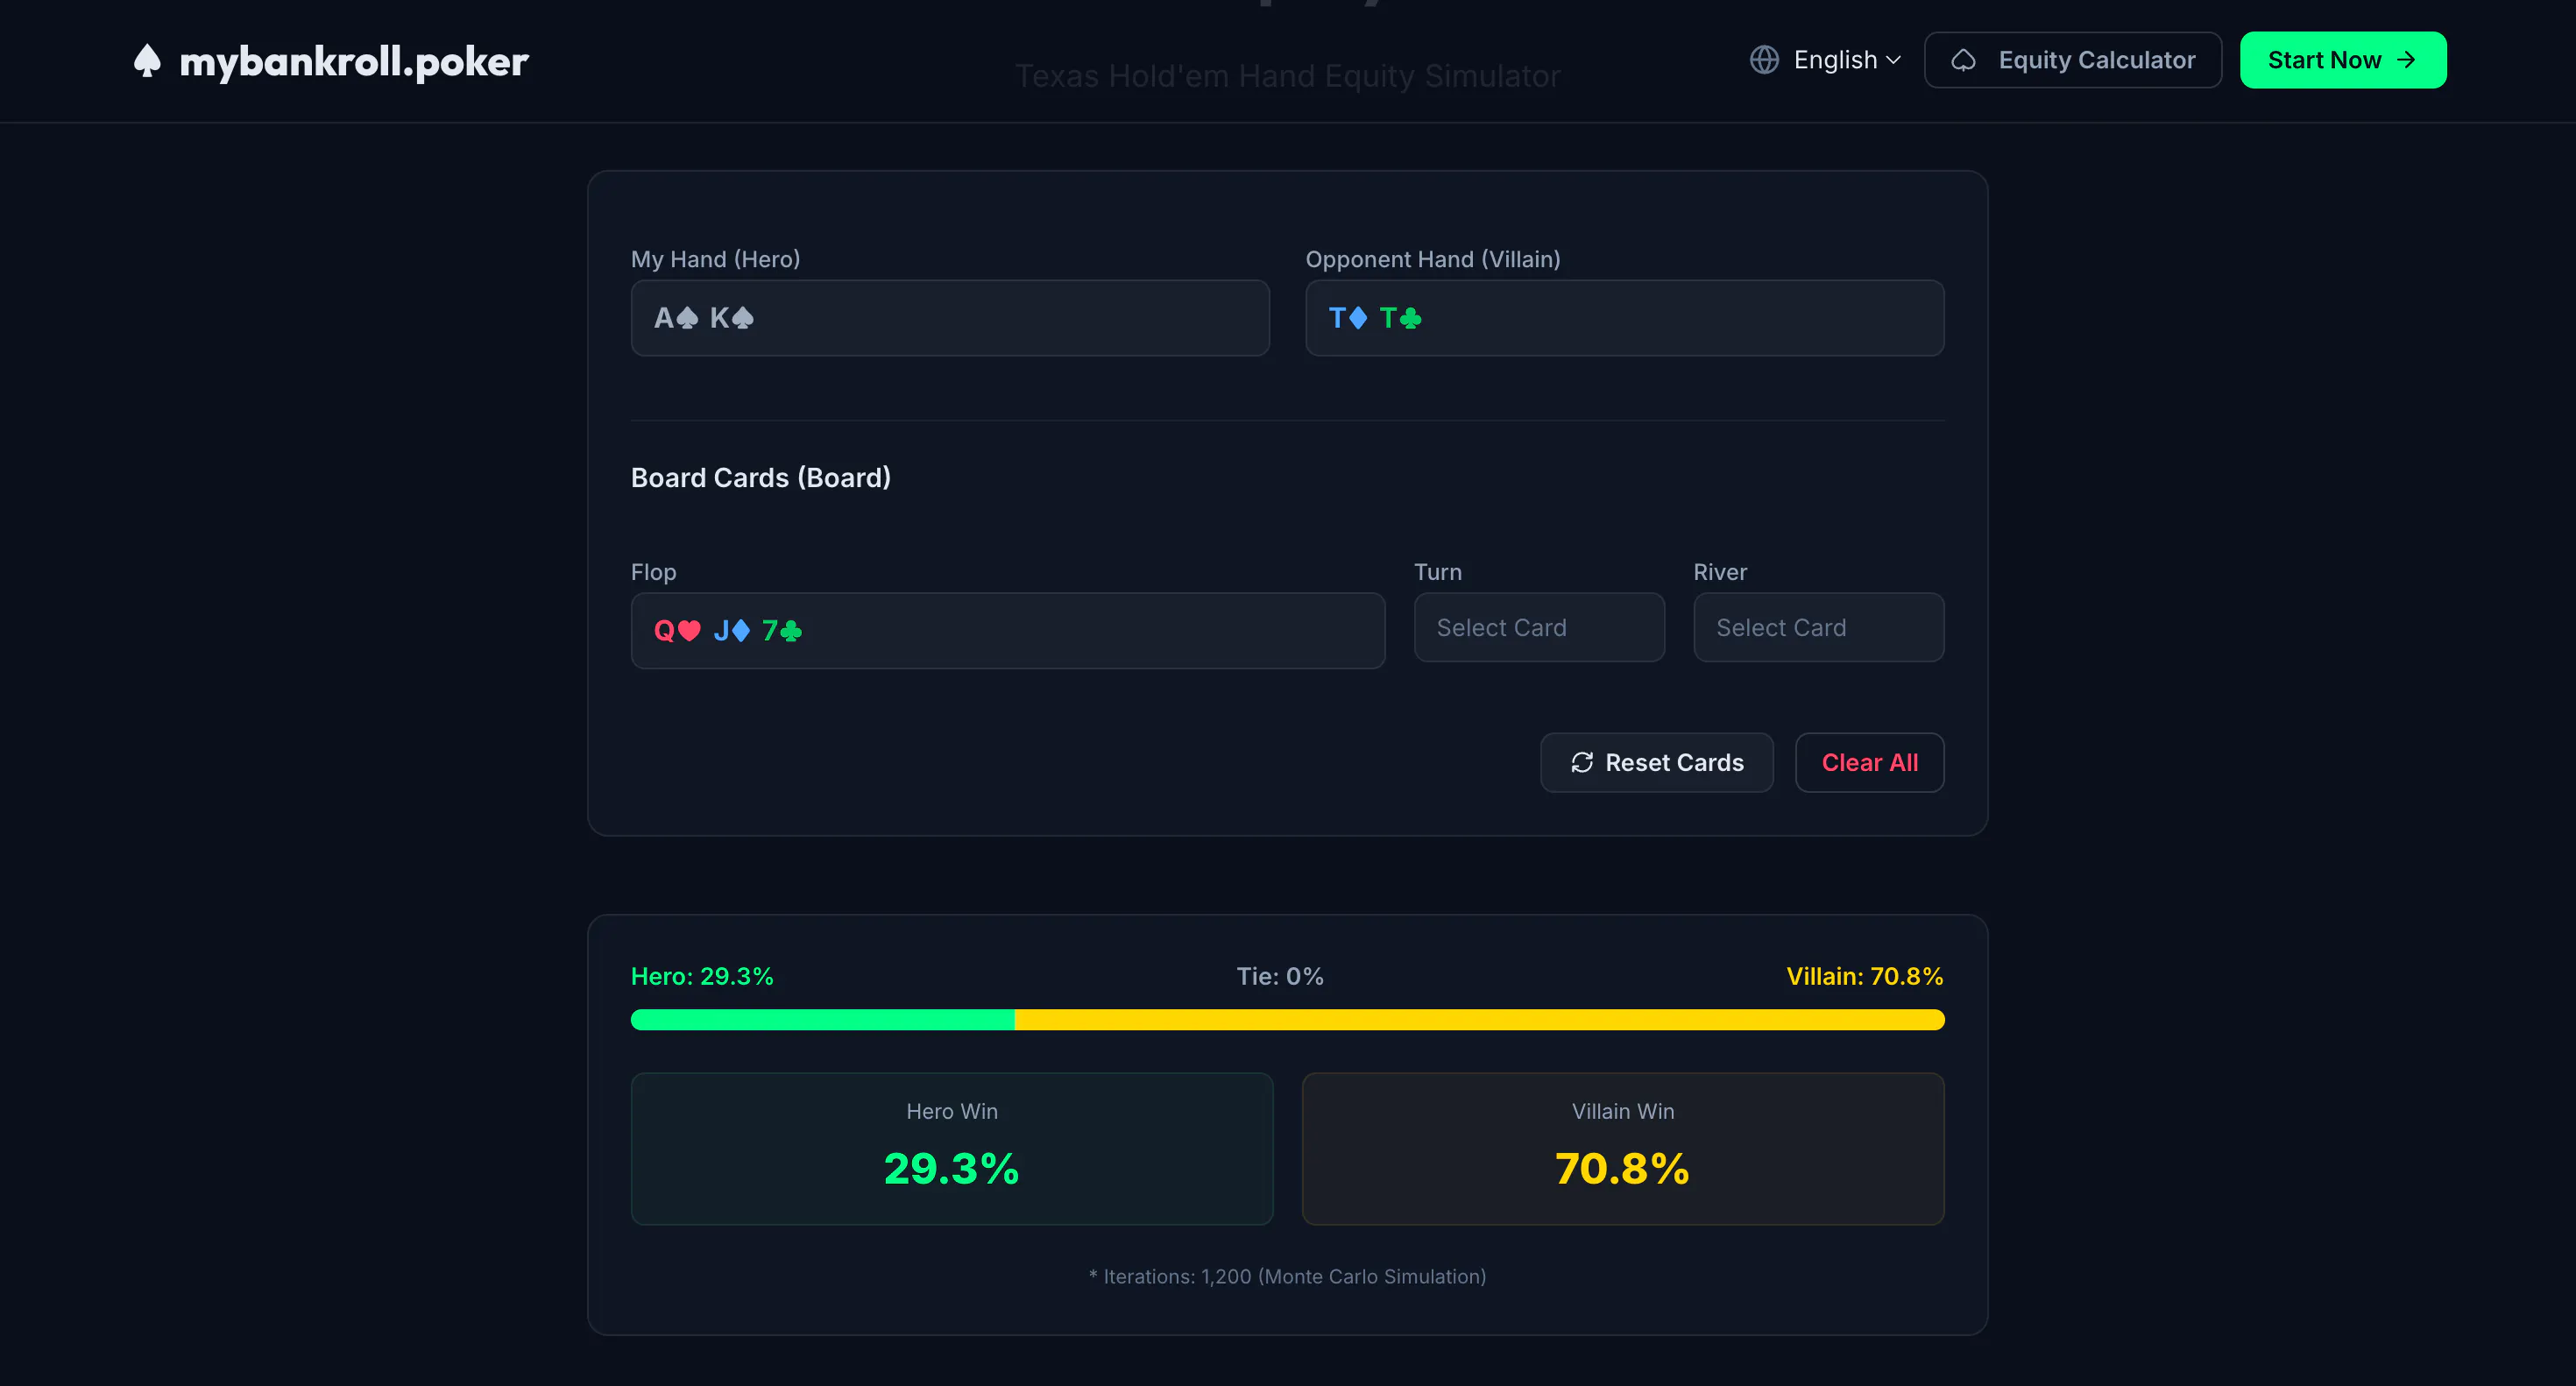Click the spade icon in Equity Calculator button

[x=1963, y=60]
